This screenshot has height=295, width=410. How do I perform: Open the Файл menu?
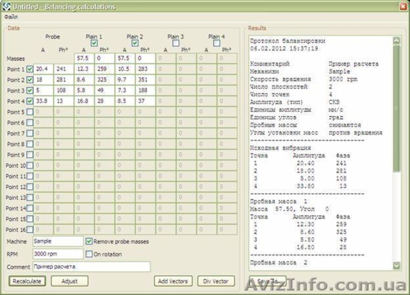(10, 17)
